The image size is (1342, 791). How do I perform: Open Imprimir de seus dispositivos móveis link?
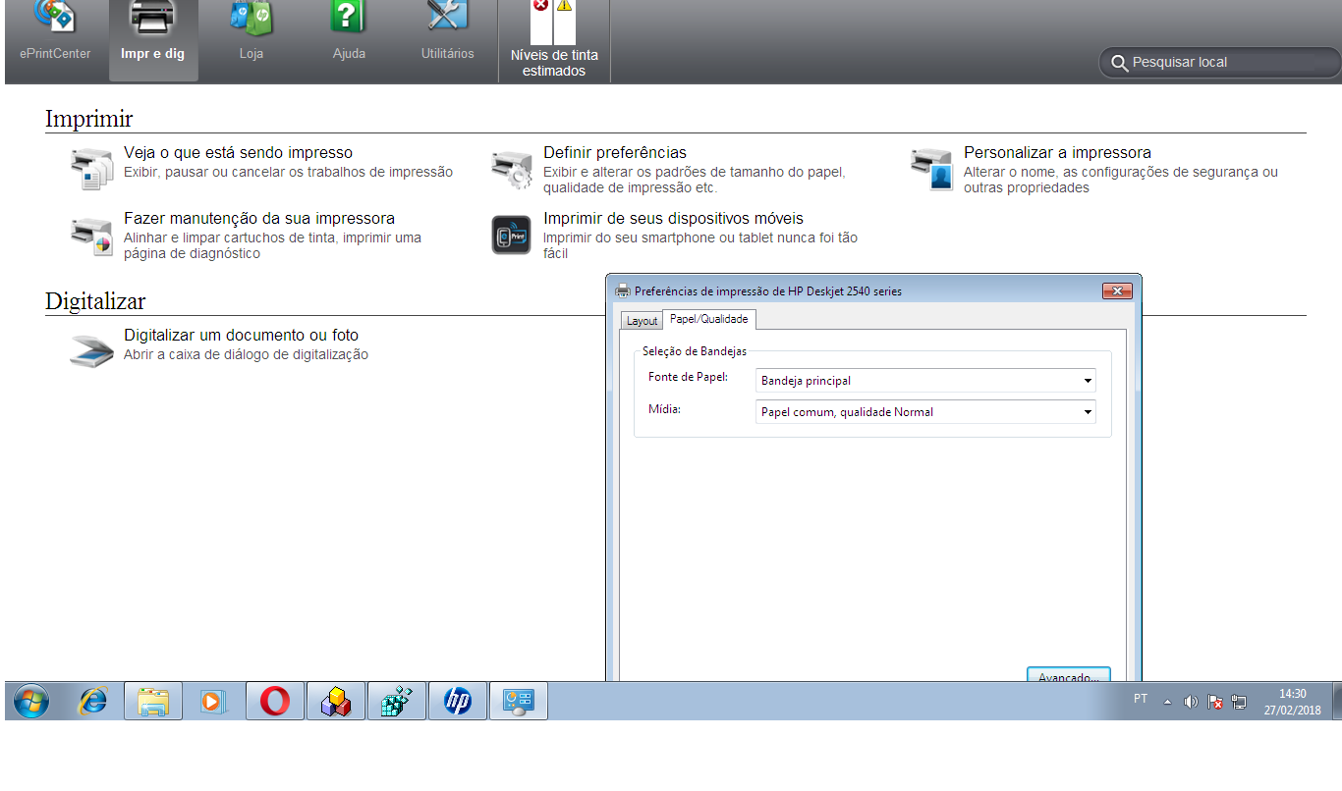click(x=673, y=219)
